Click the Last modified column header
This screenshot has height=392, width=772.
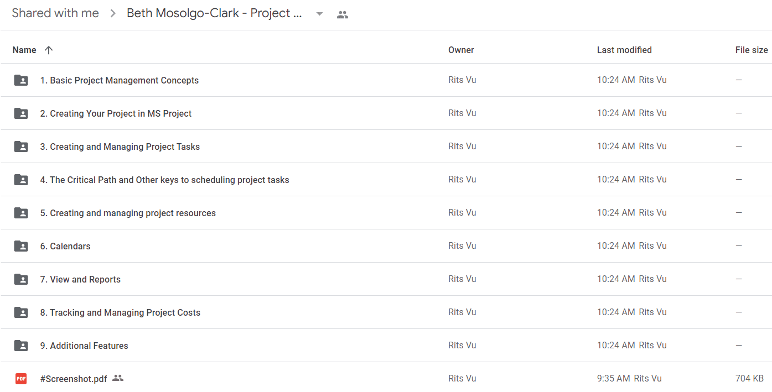[x=624, y=50]
